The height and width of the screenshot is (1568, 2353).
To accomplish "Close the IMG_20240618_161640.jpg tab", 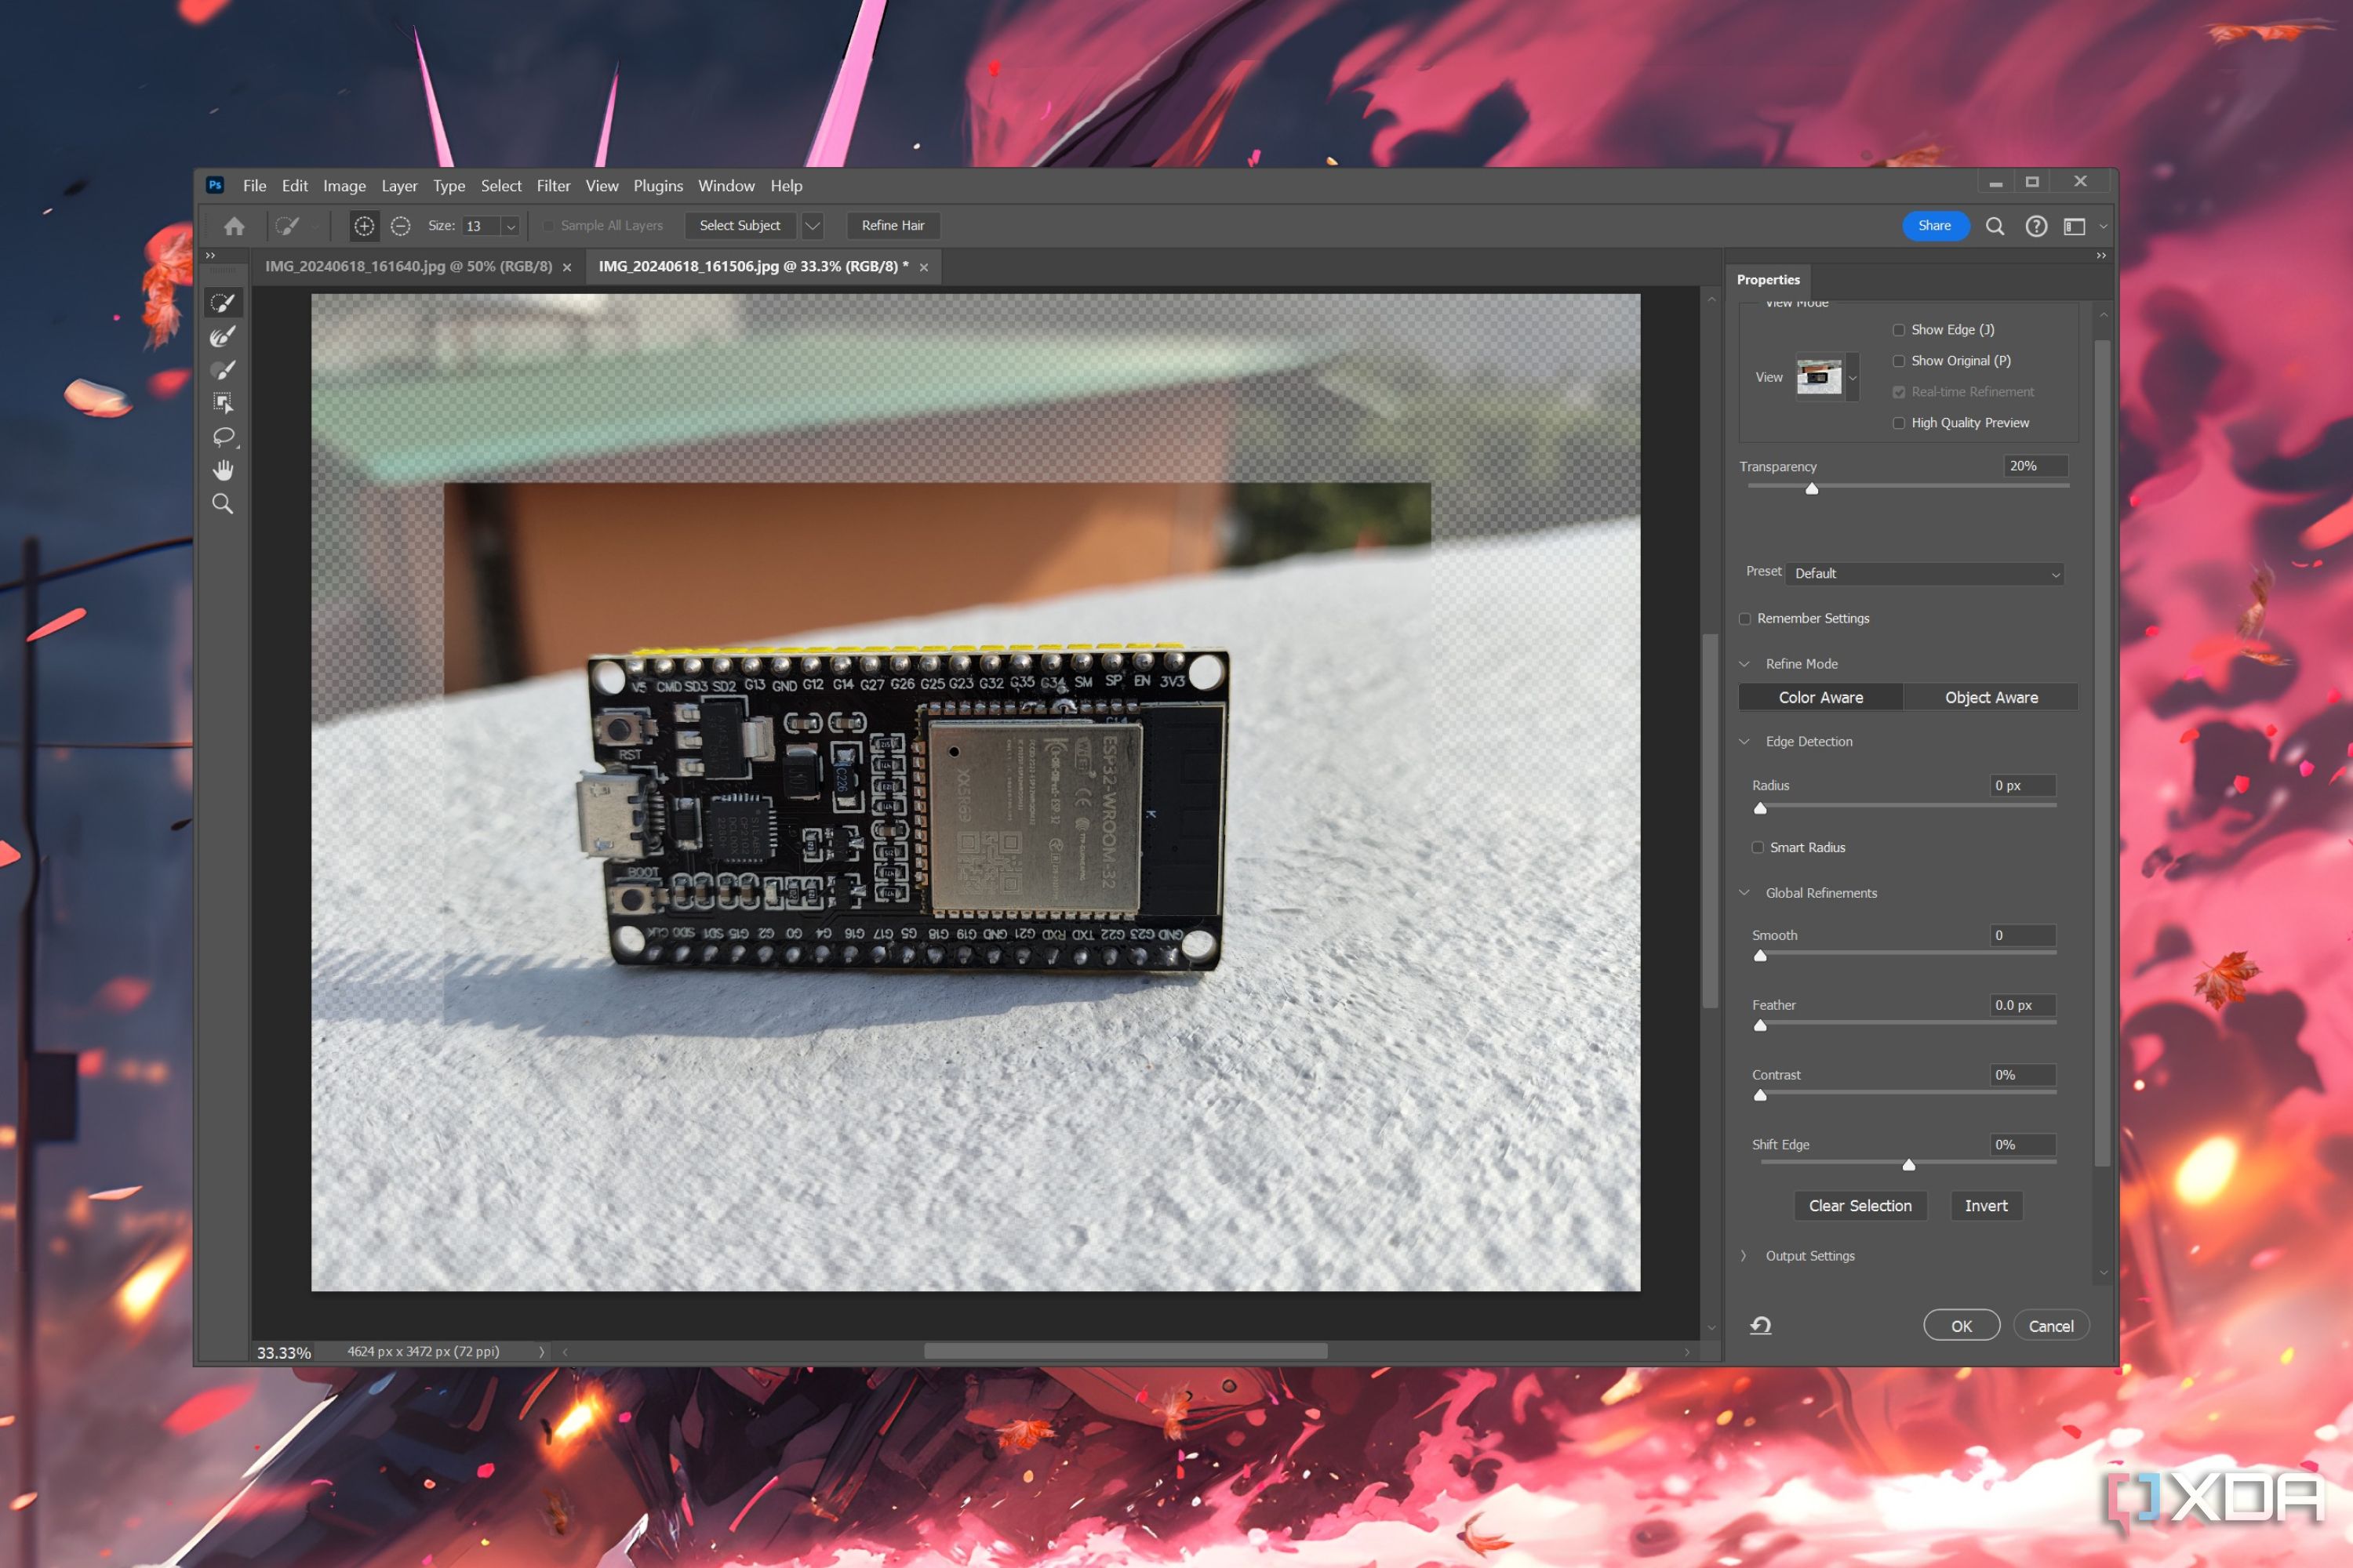I will click(567, 267).
